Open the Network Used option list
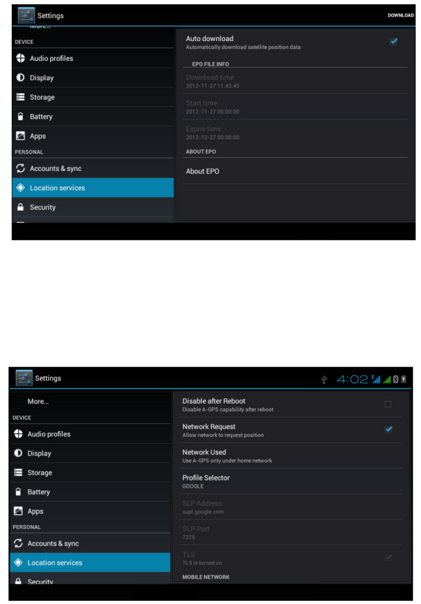 tap(291, 456)
